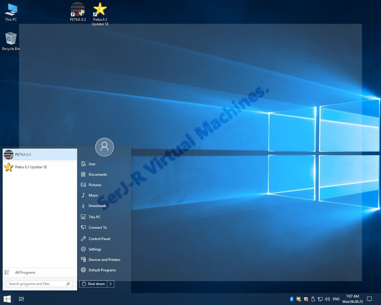Viewport: 381px width, 305px height.
Task: Click the user account avatar picture
Action: tap(104, 147)
